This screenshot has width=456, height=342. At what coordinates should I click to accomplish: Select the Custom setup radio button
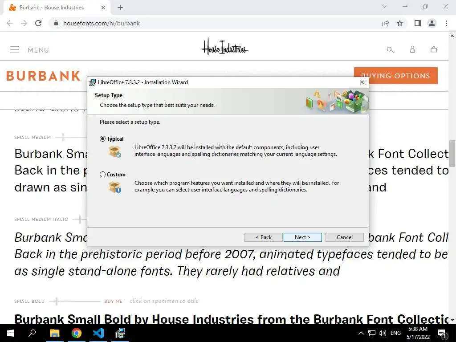point(102,175)
